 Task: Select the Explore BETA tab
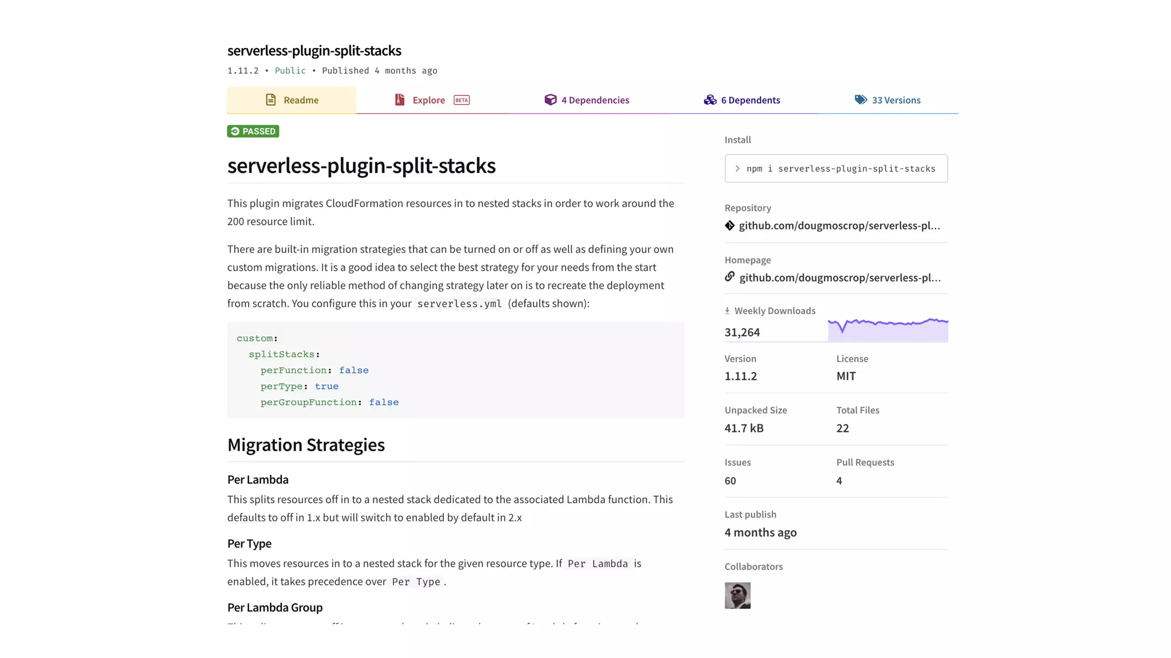429,101
